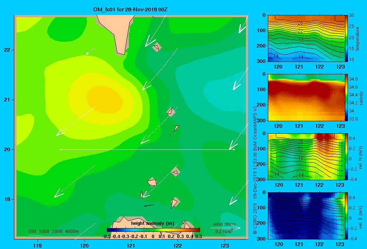
Task: Select latitude label 19 on main map
Action: tap(7, 199)
